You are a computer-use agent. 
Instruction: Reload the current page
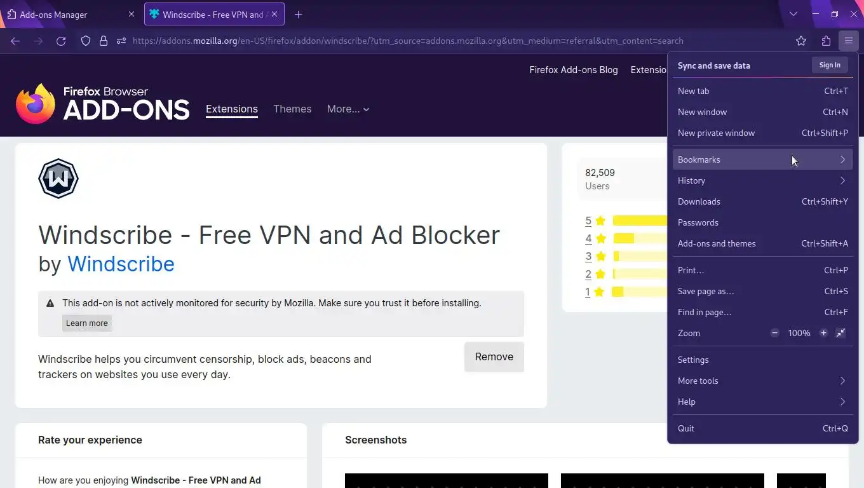point(61,41)
